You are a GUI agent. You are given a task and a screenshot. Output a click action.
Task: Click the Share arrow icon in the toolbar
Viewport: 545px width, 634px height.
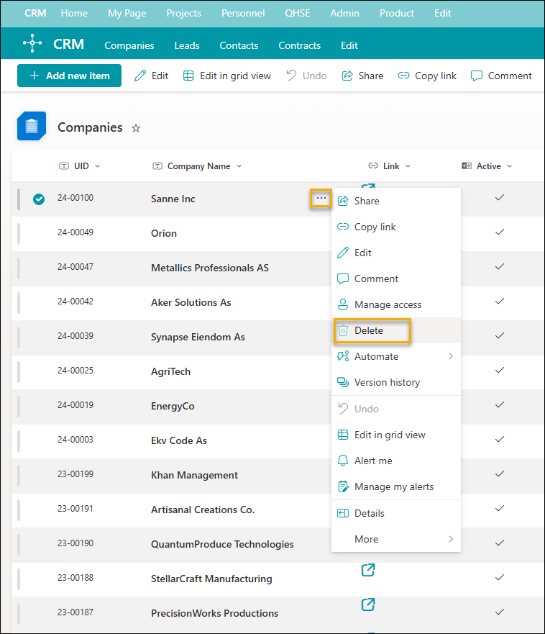347,76
